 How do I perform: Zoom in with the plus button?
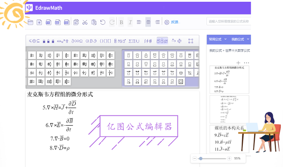pyautogui.click(x=229, y=158)
